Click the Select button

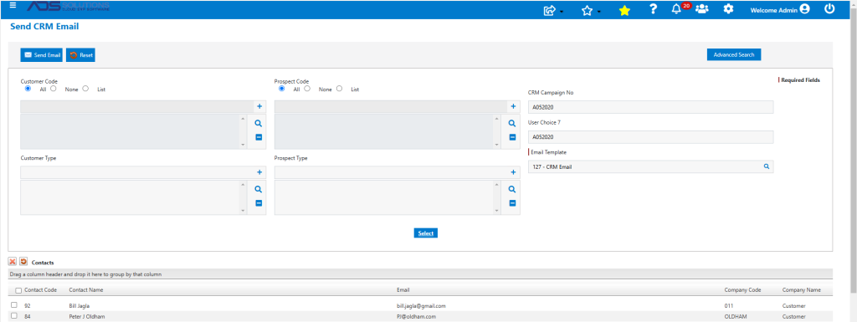426,233
